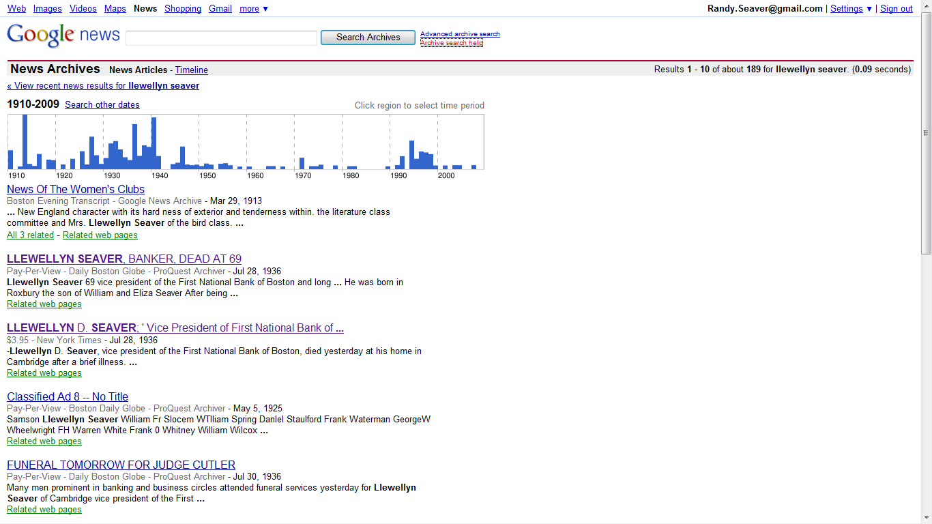Viewport: 932px width, 524px height.
Task: Go to Images in top navigation
Action: coord(47,9)
